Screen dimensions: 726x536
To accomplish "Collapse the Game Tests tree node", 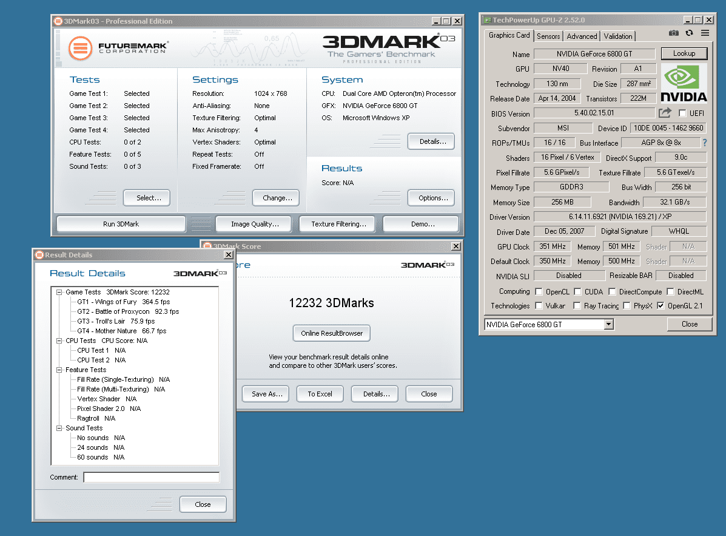I will 59,292.
